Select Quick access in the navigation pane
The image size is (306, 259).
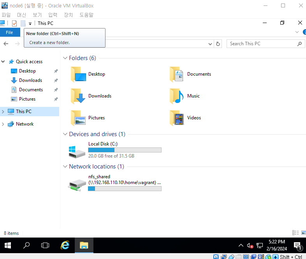29,62
